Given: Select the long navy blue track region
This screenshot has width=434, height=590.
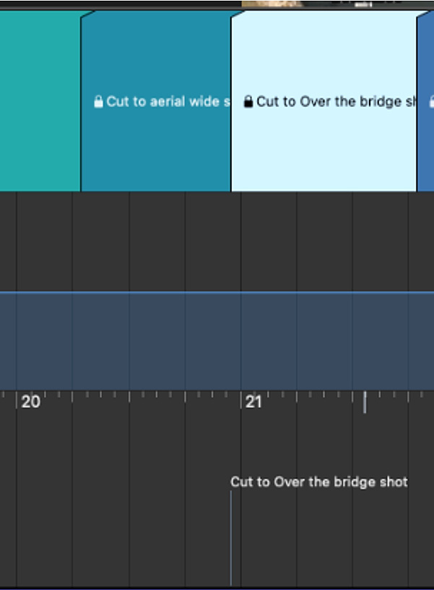Looking at the screenshot, I should (x=217, y=341).
